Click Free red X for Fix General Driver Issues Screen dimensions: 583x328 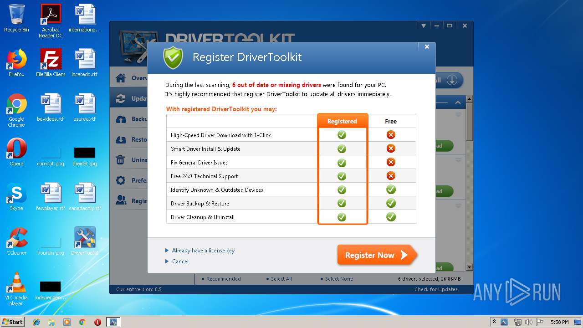click(x=391, y=162)
